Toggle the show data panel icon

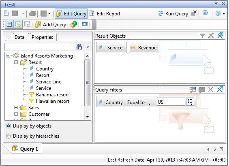9,24
